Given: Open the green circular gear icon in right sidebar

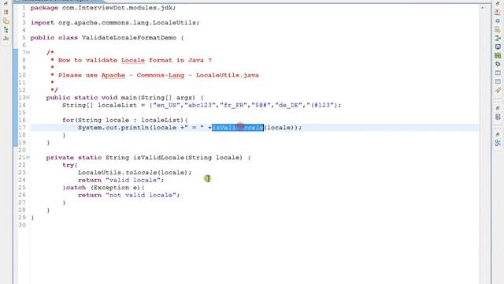Looking at the screenshot, I should tap(498, 64).
